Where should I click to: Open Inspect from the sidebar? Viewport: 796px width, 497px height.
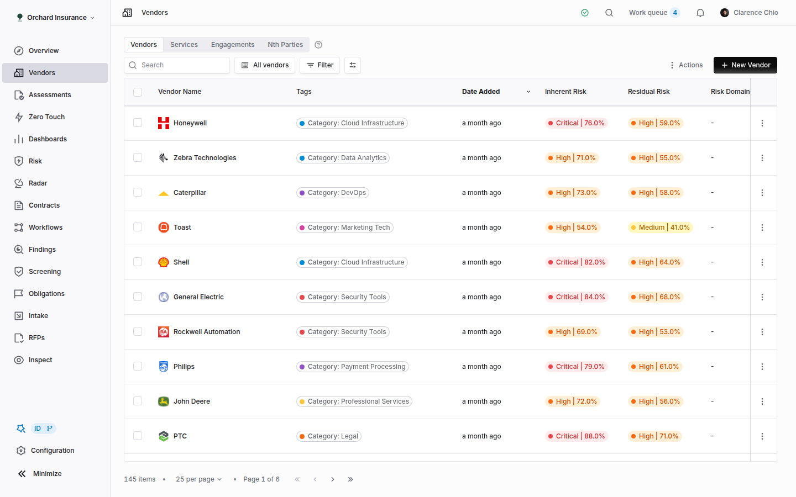point(55,360)
